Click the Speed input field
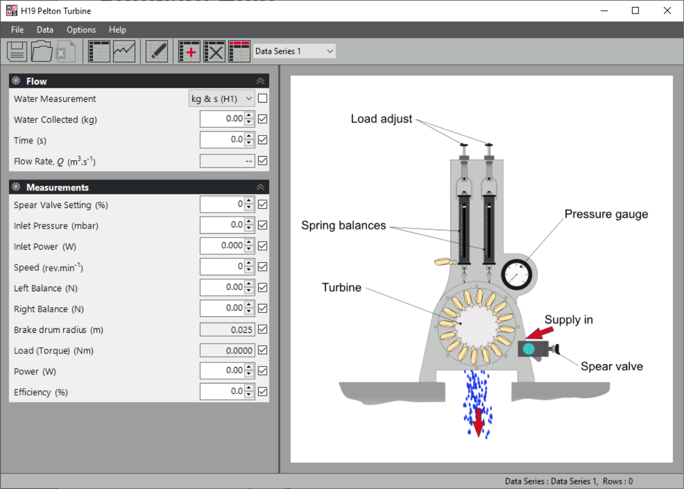This screenshot has width=684, height=489. [x=222, y=267]
